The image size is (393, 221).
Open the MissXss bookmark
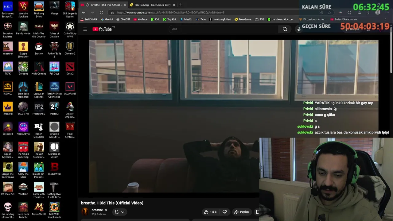coord(186,19)
